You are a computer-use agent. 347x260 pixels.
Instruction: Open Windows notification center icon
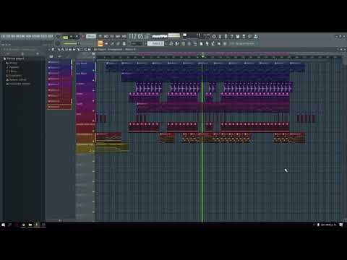341,225
